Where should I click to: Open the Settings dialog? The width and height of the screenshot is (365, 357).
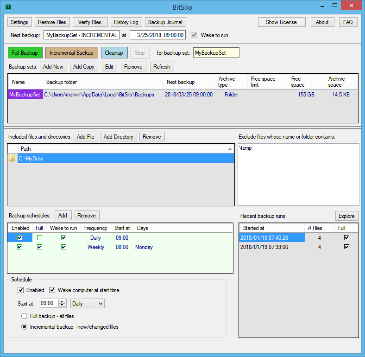(x=19, y=22)
